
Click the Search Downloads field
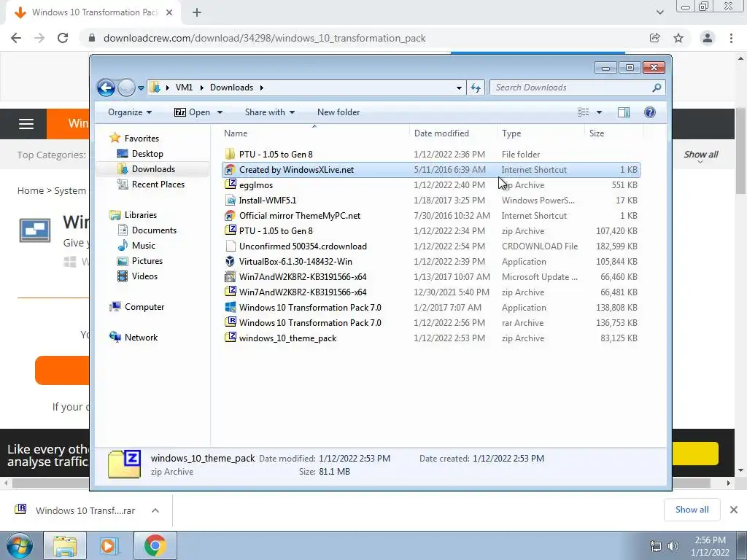click(x=576, y=87)
